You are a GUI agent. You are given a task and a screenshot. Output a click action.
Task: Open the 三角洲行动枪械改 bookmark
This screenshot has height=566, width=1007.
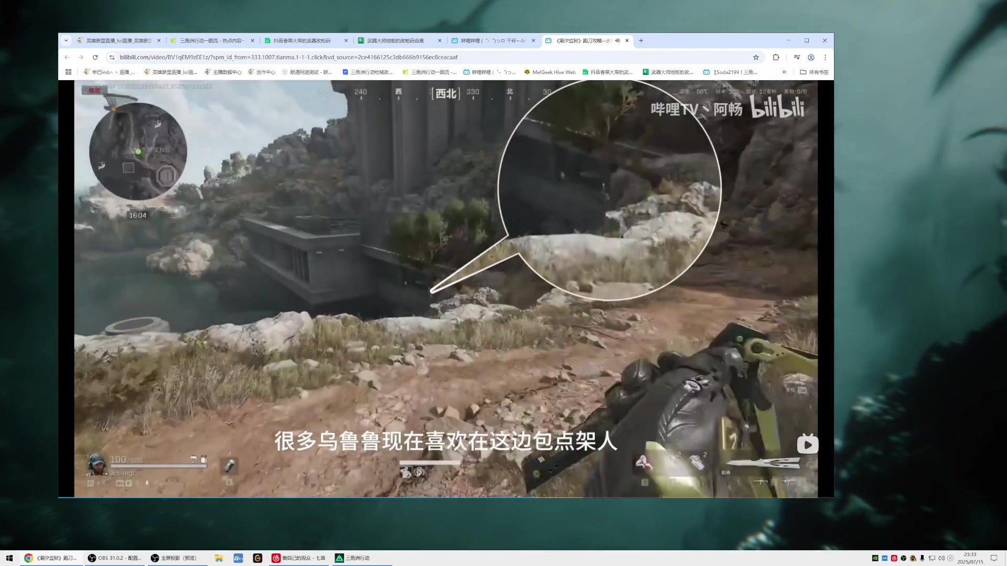pos(368,72)
